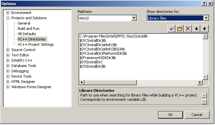
Task: Click the directory list scroll-up arrow
Action: [x=205, y=36]
